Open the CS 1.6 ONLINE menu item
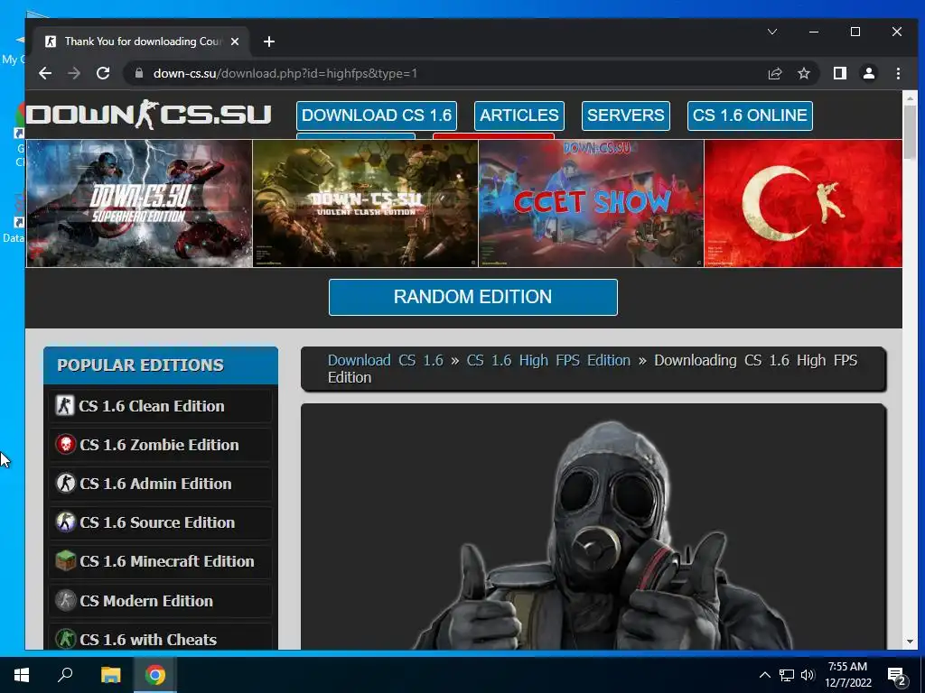Screen dimensions: 925x693 pos(750,115)
